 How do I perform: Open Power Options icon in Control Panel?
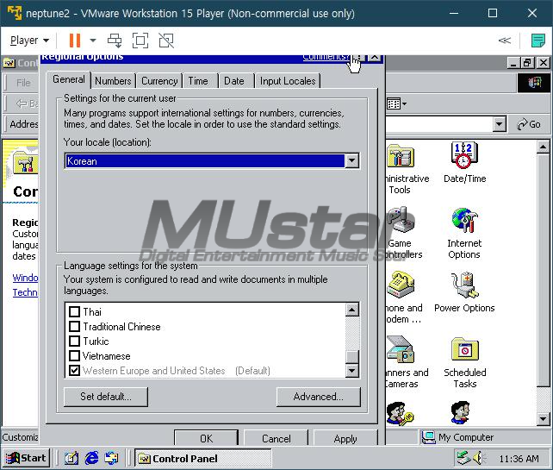(464, 285)
